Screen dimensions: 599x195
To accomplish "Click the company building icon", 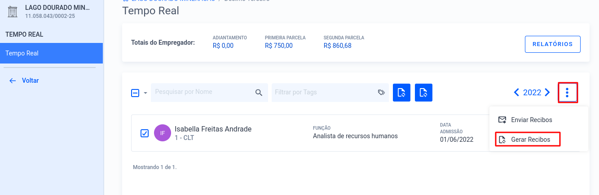I will (13, 12).
